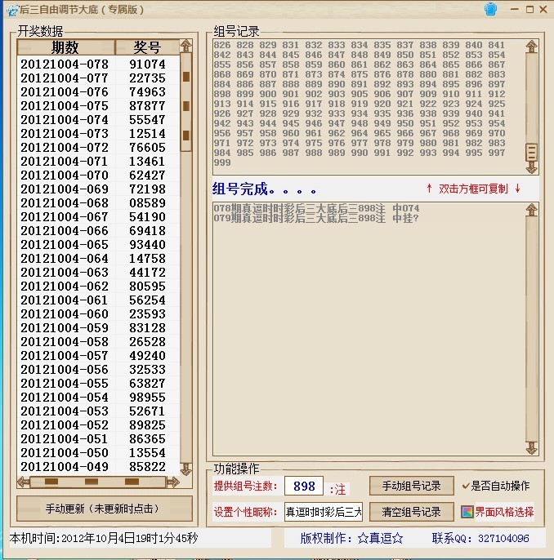Image resolution: width=554 pixels, height=560 pixels.
Task: Click 手动更新（未更新时点击） button
Action: (105, 509)
